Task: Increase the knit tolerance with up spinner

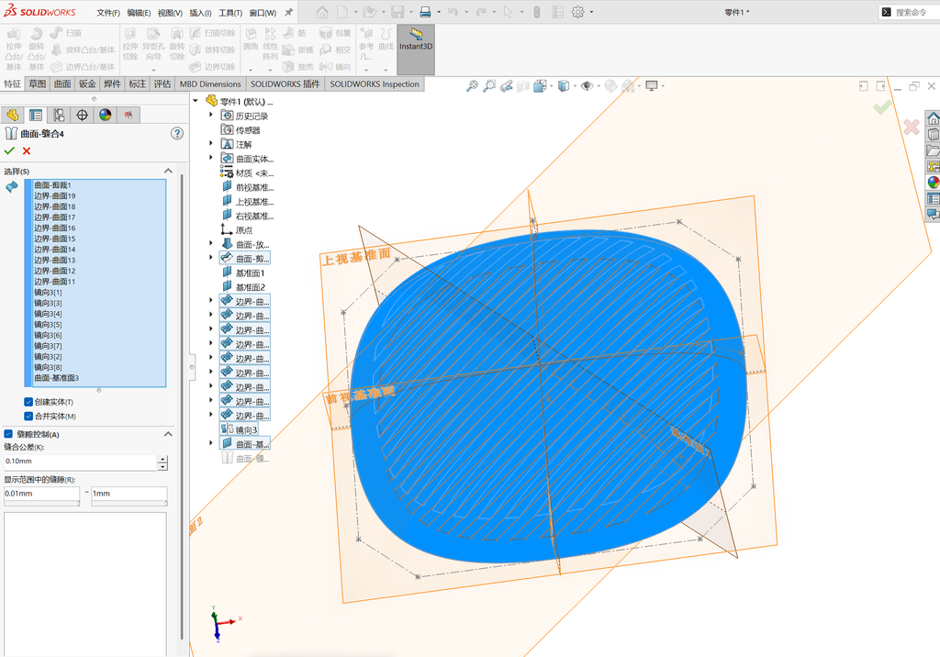Action: coord(162,459)
